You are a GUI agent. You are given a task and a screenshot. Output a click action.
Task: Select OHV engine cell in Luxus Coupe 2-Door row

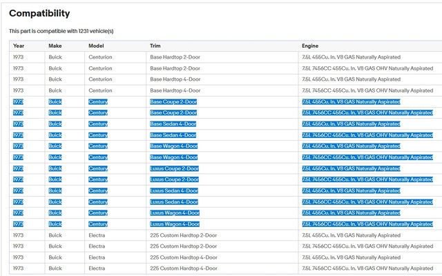[367, 179]
